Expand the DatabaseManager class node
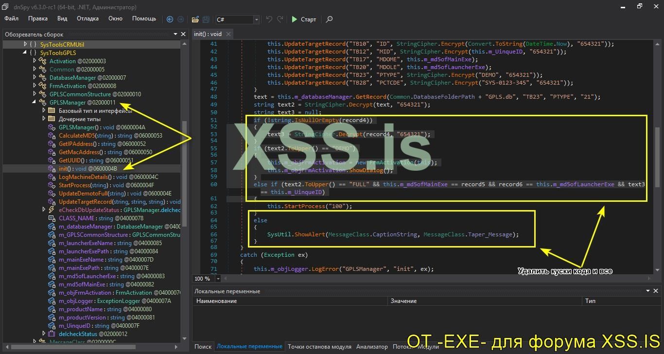Viewport: 664px width, 354px height. pos(35,77)
